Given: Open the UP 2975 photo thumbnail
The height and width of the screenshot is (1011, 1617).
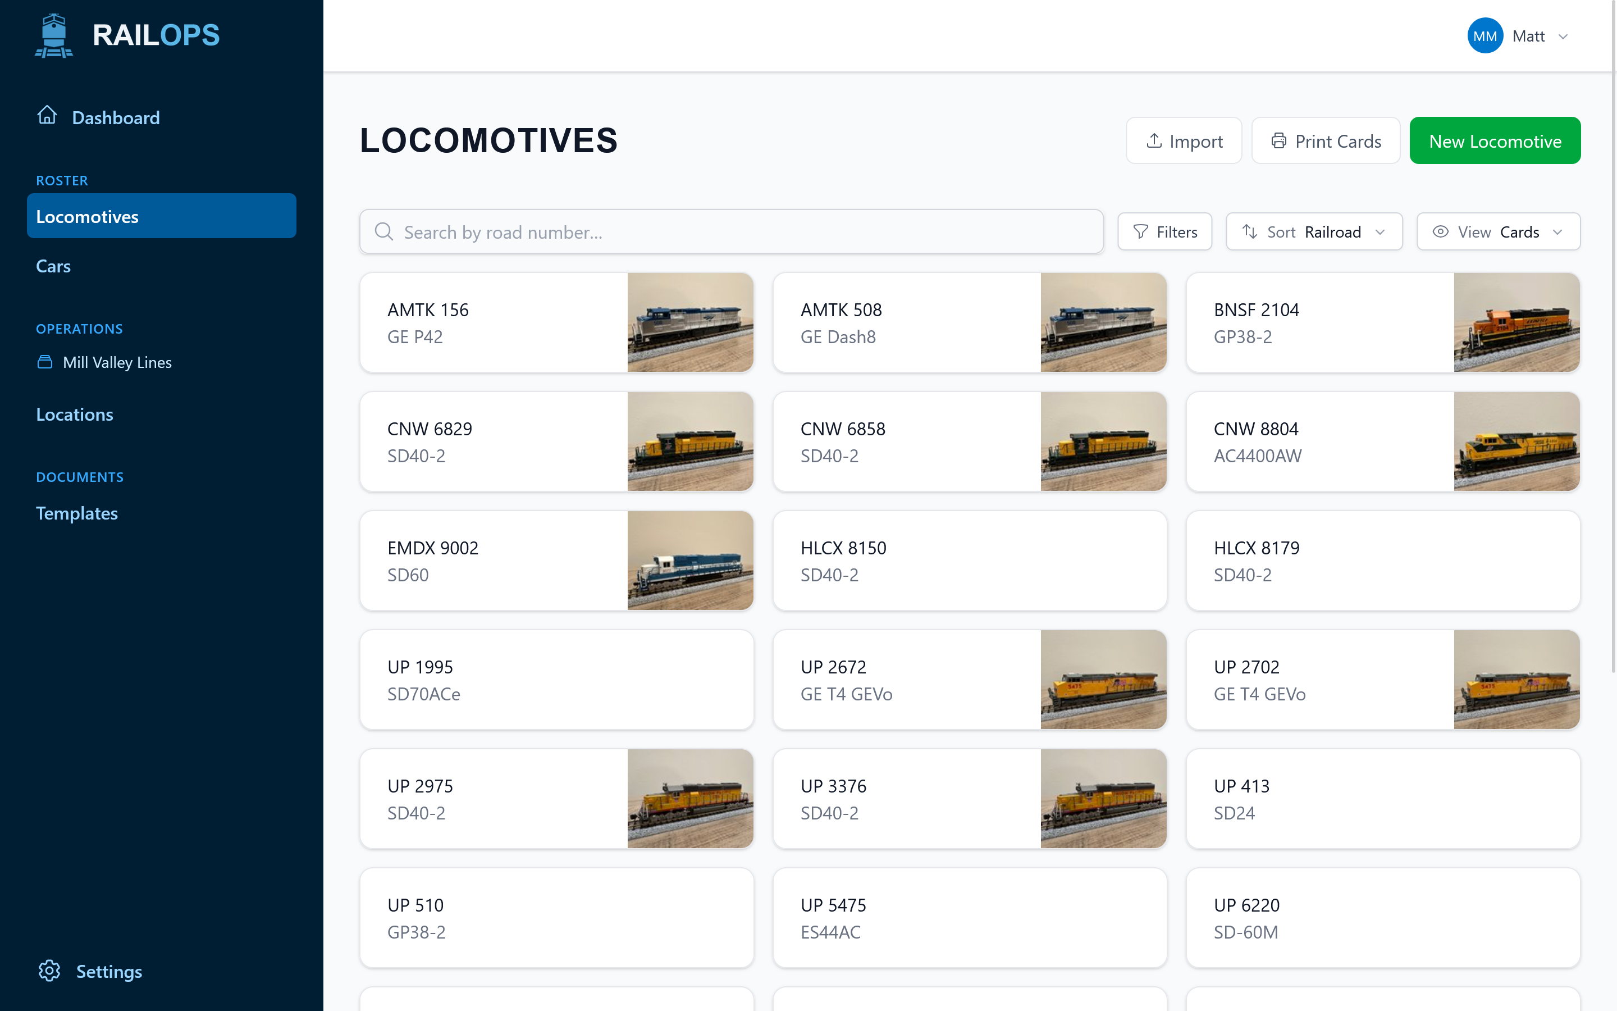Looking at the screenshot, I should (x=690, y=798).
